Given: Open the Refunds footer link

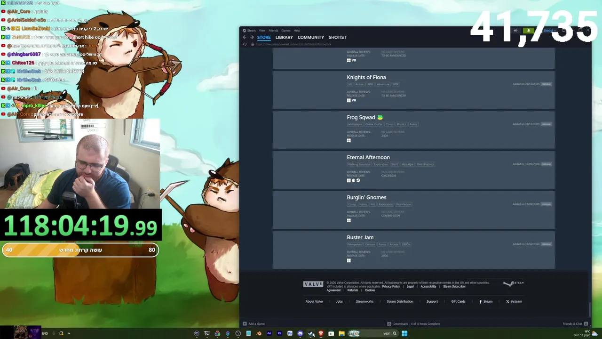Looking at the screenshot, I should [x=353, y=290].
